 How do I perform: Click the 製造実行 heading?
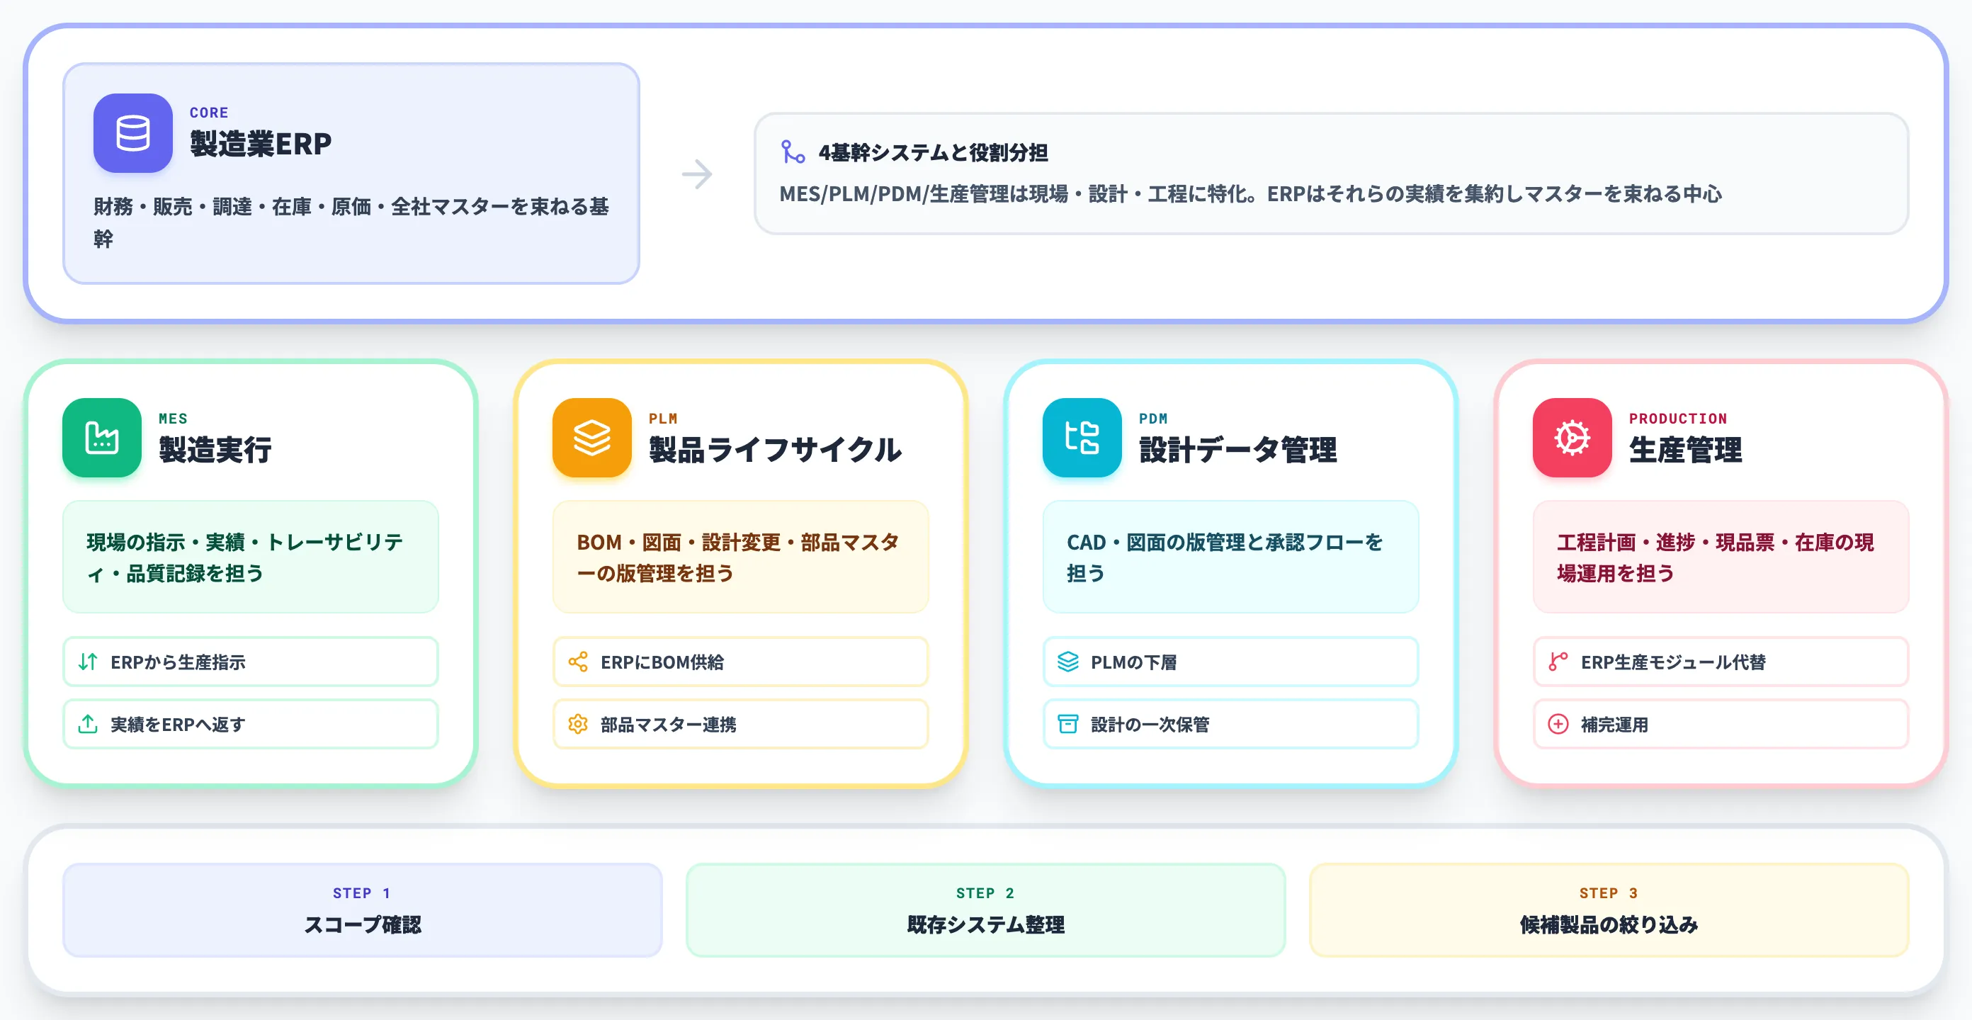[x=215, y=450]
